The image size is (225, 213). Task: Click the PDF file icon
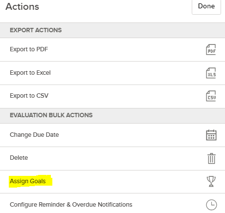(211, 50)
